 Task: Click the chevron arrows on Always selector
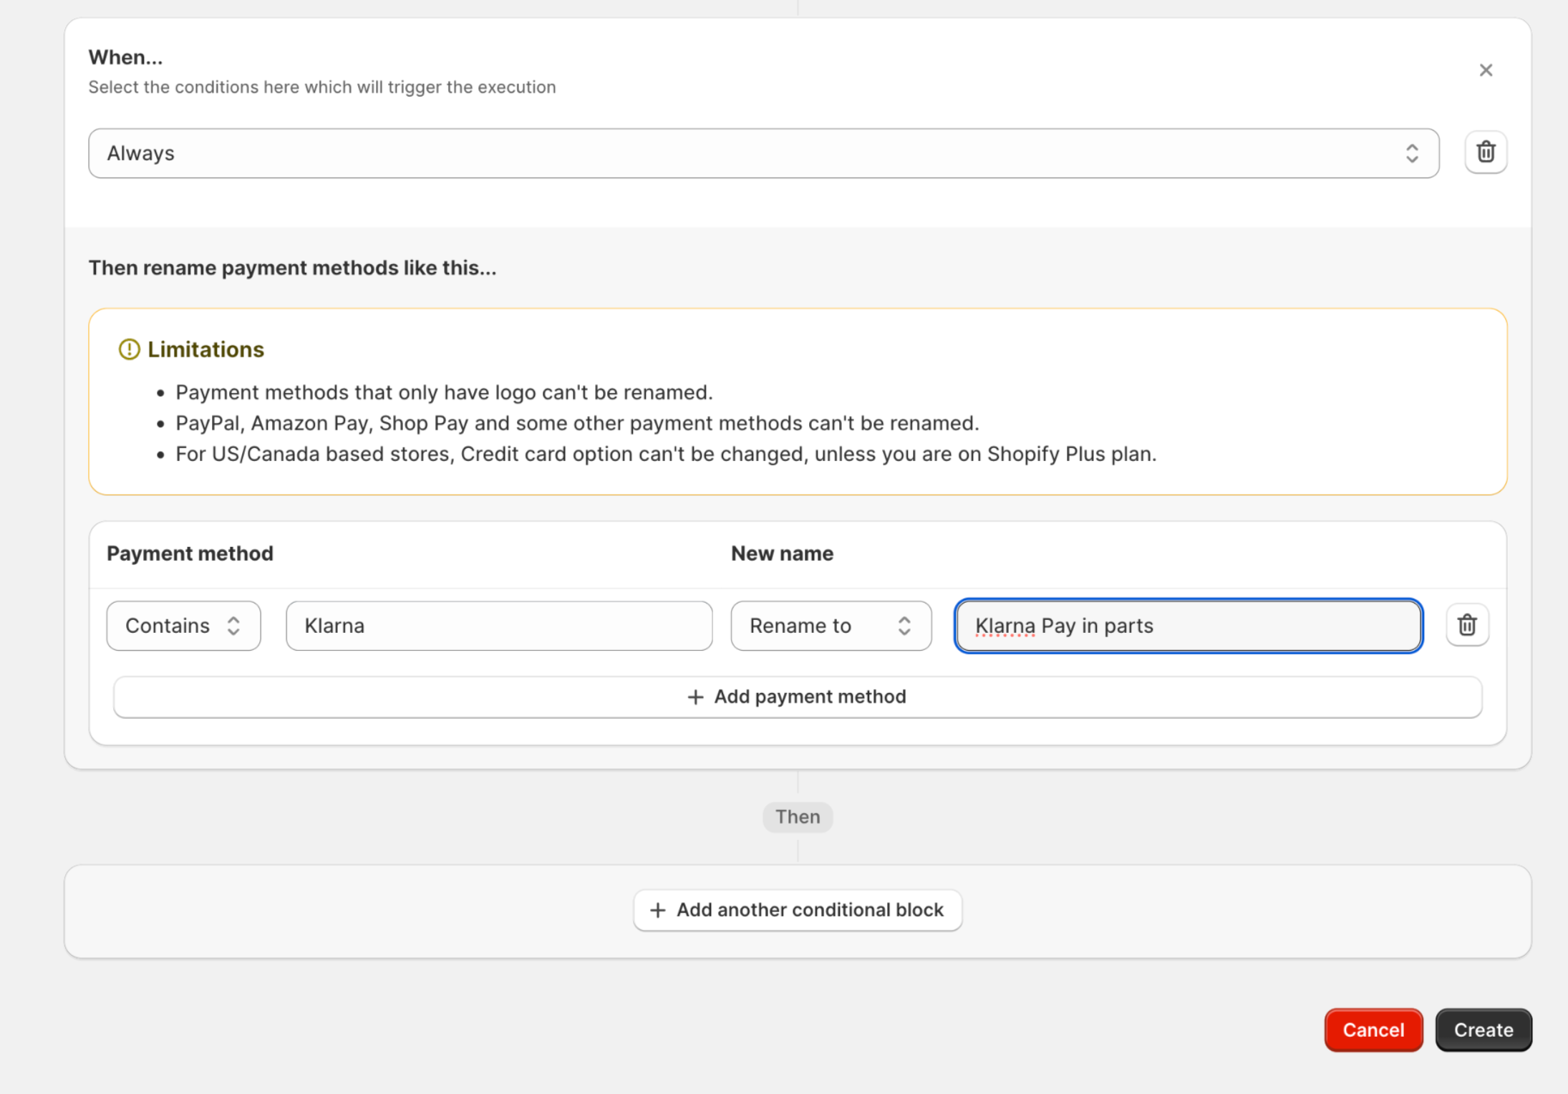pyautogui.click(x=1412, y=153)
